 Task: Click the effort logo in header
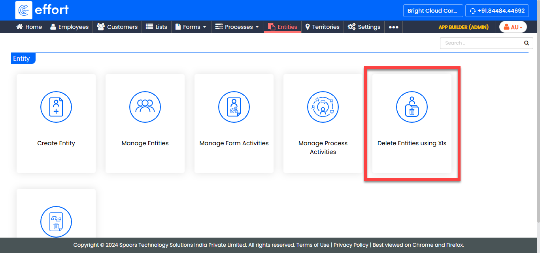tap(42, 10)
